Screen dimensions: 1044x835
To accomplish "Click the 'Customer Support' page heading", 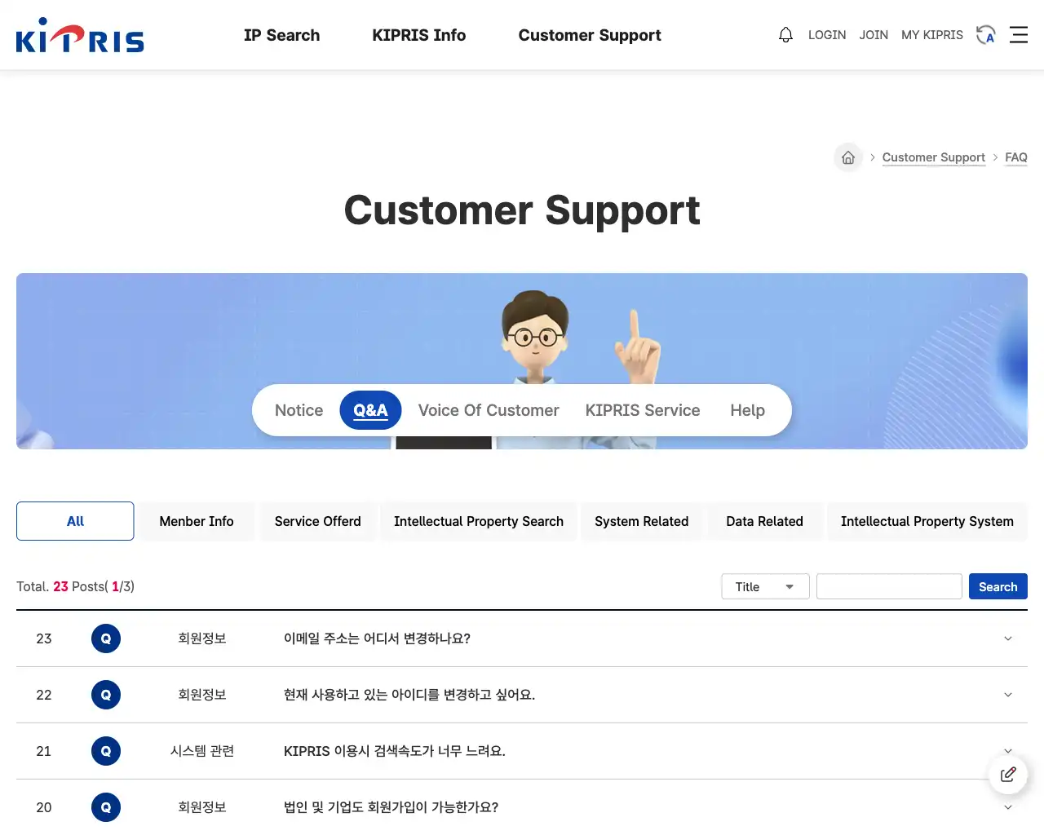I will [x=522, y=210].
